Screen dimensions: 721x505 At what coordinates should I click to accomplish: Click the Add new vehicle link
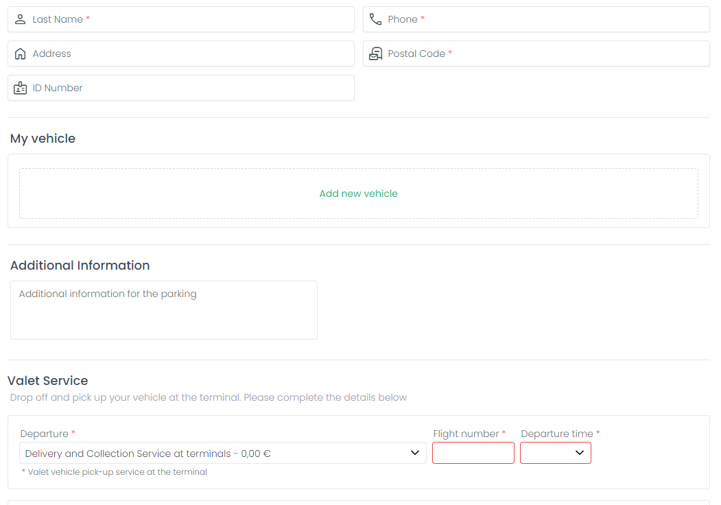pyautogui.click(x=358, y=193)
